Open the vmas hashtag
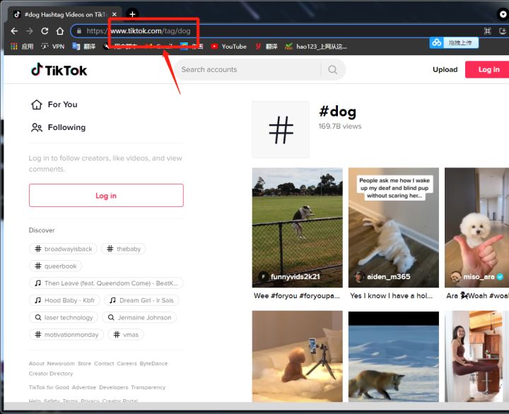 pos(126,334)
